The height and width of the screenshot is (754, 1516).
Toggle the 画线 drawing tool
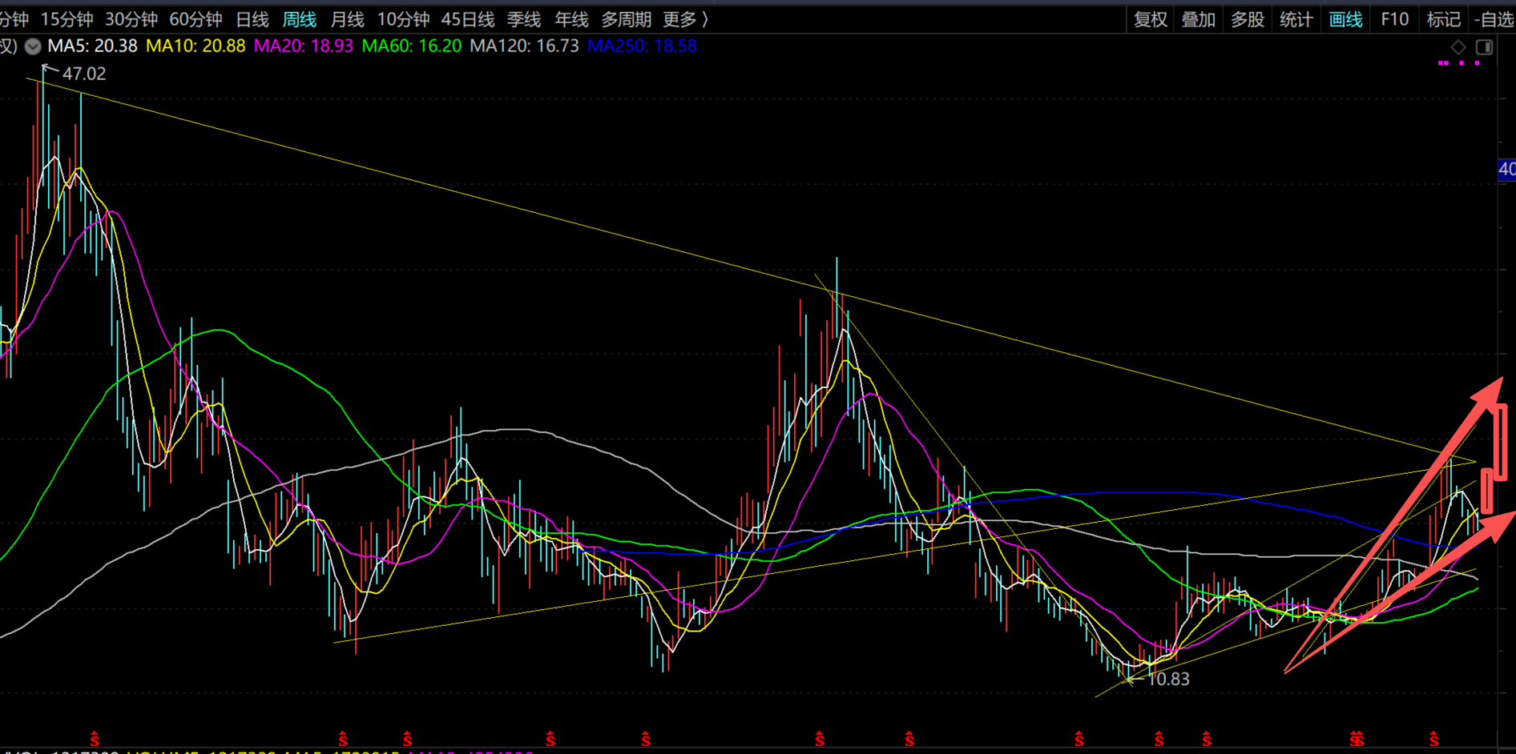[x=1345, y=19]
